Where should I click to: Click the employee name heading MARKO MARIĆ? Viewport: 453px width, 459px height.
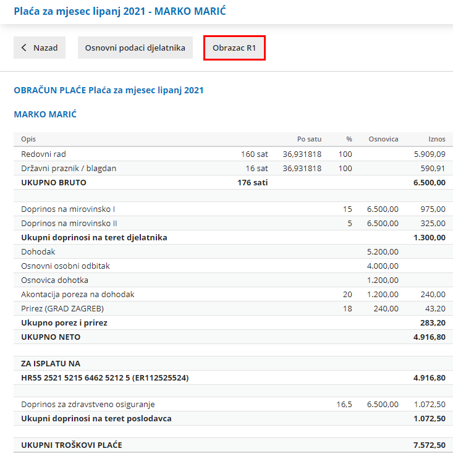coord(45,114)
